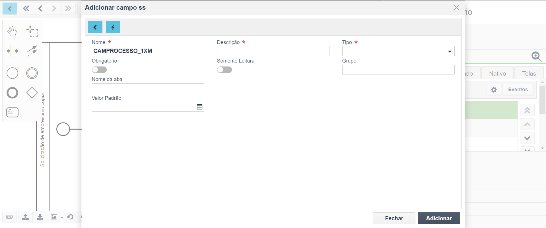The width and height of the screenshot is (546, 228).
Task: Open the Tipo dropdown
Action: coord(398,51)
